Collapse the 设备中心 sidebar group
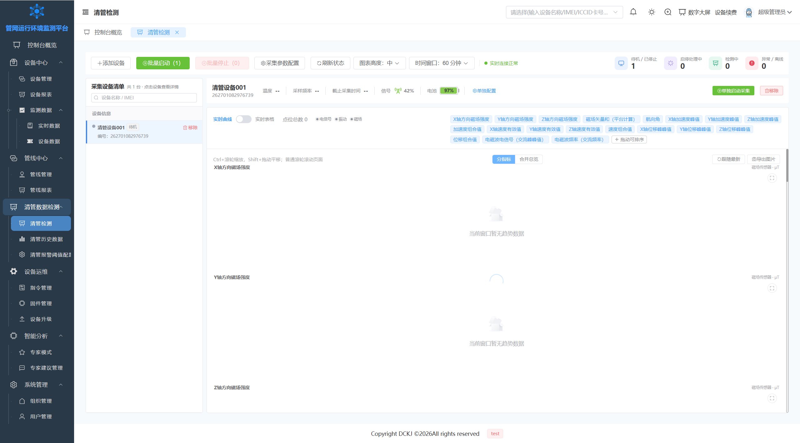 point(37,62)
